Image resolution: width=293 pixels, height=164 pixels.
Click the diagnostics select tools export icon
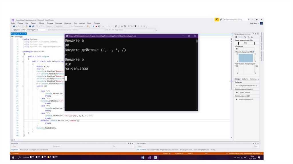tap(240, 37)
